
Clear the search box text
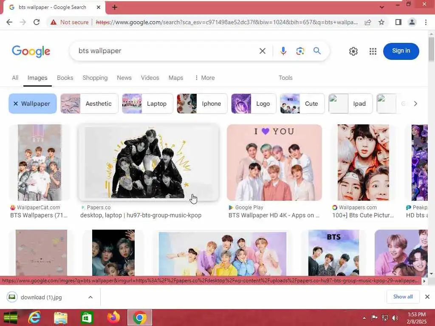(x=263, y=51)
